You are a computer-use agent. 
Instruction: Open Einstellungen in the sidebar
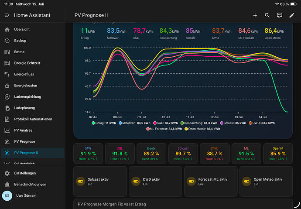[x=33, y=173]
